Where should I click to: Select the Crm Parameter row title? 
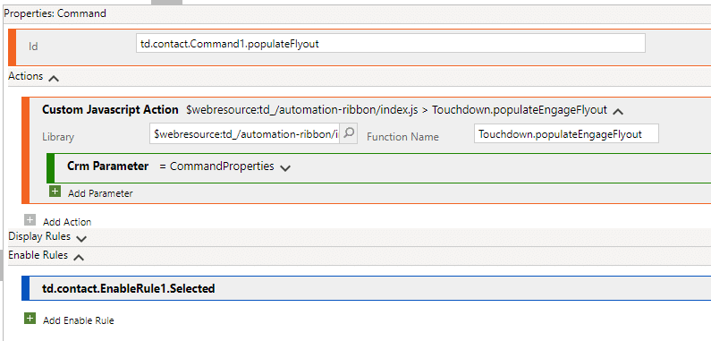(108, 166)
